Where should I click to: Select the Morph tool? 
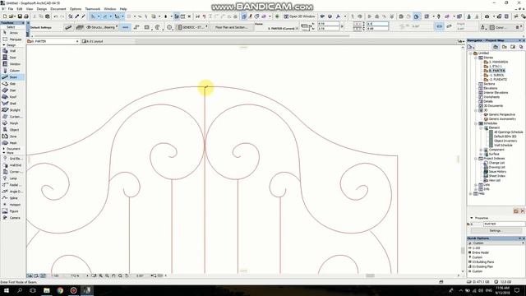[x=12, y=123]
